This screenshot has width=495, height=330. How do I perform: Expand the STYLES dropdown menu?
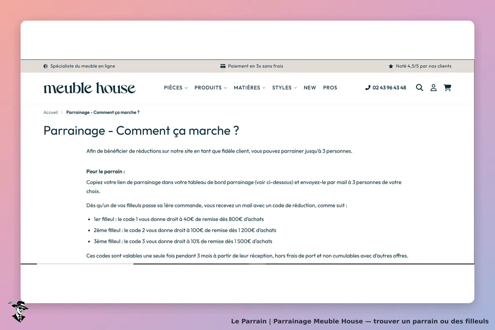coord(285,87)
